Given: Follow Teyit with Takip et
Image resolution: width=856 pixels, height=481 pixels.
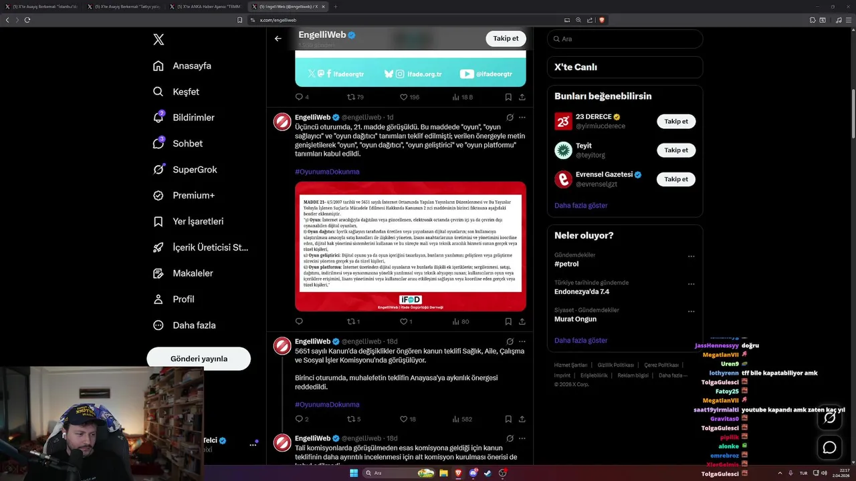Looking at the screenshot, I should (676, 150).
